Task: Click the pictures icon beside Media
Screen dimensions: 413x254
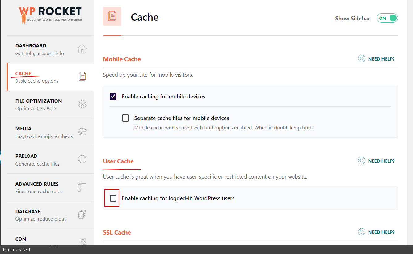Action: coord(82,131)
